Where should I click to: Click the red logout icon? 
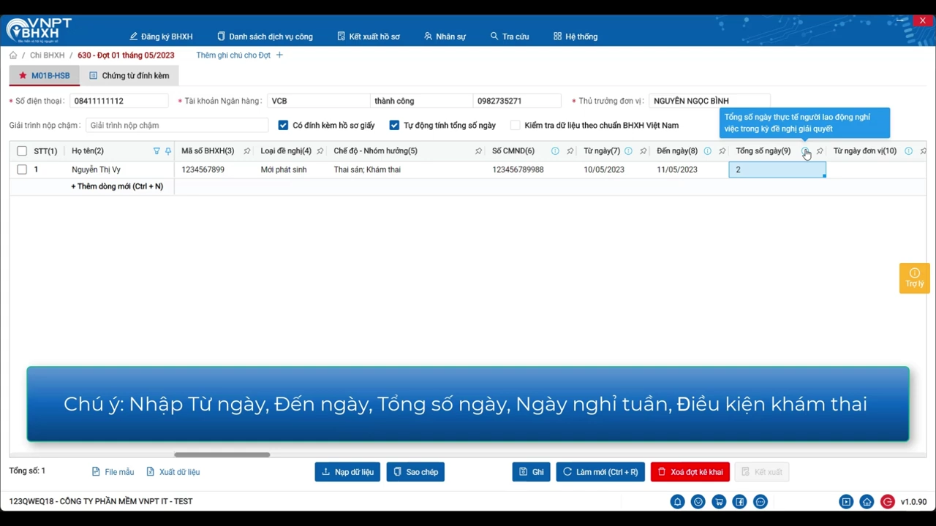(888, 502)
